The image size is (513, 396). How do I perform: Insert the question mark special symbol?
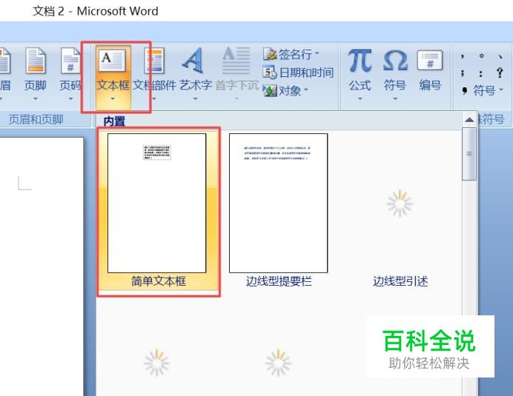pos(500,73)
